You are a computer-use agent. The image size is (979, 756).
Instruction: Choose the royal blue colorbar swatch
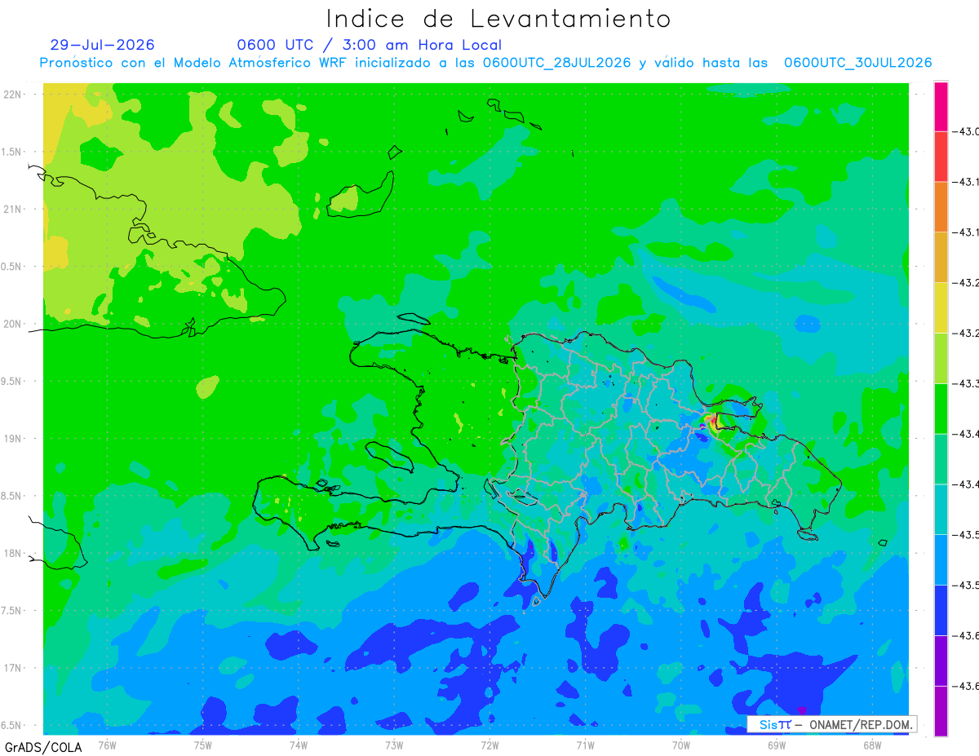click(941, 611)
